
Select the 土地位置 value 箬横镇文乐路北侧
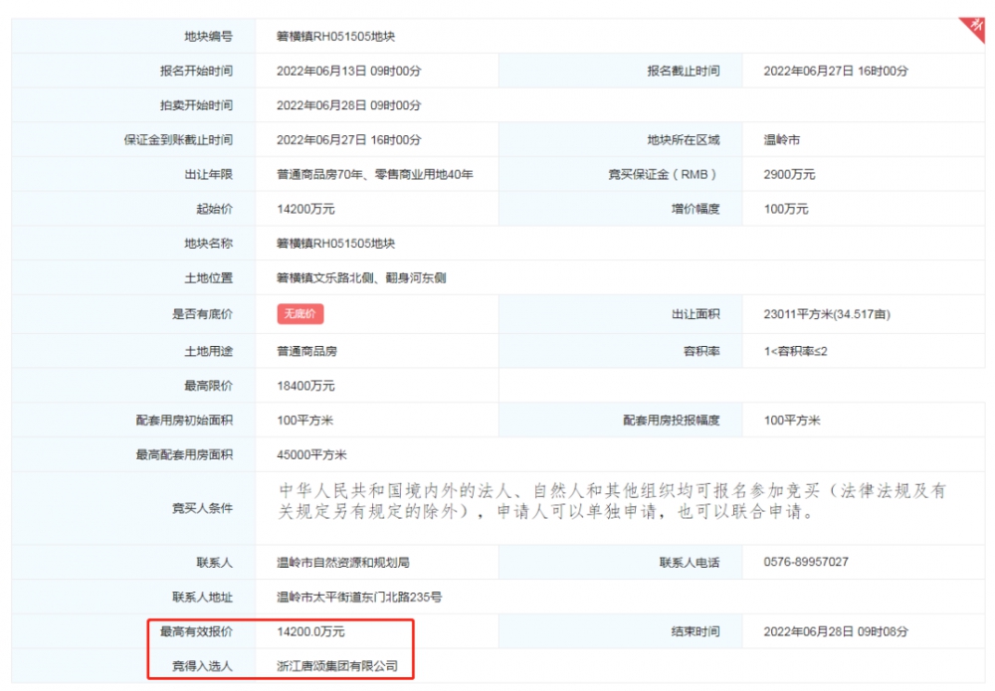coord(325,278)
